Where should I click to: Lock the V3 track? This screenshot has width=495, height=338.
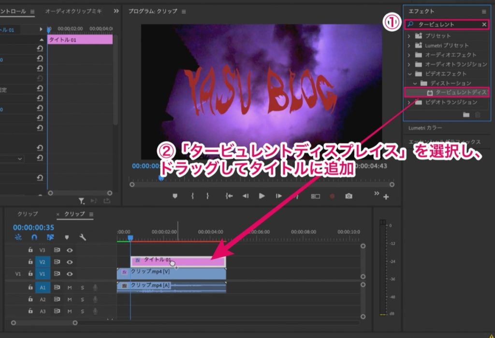(30, 250)
